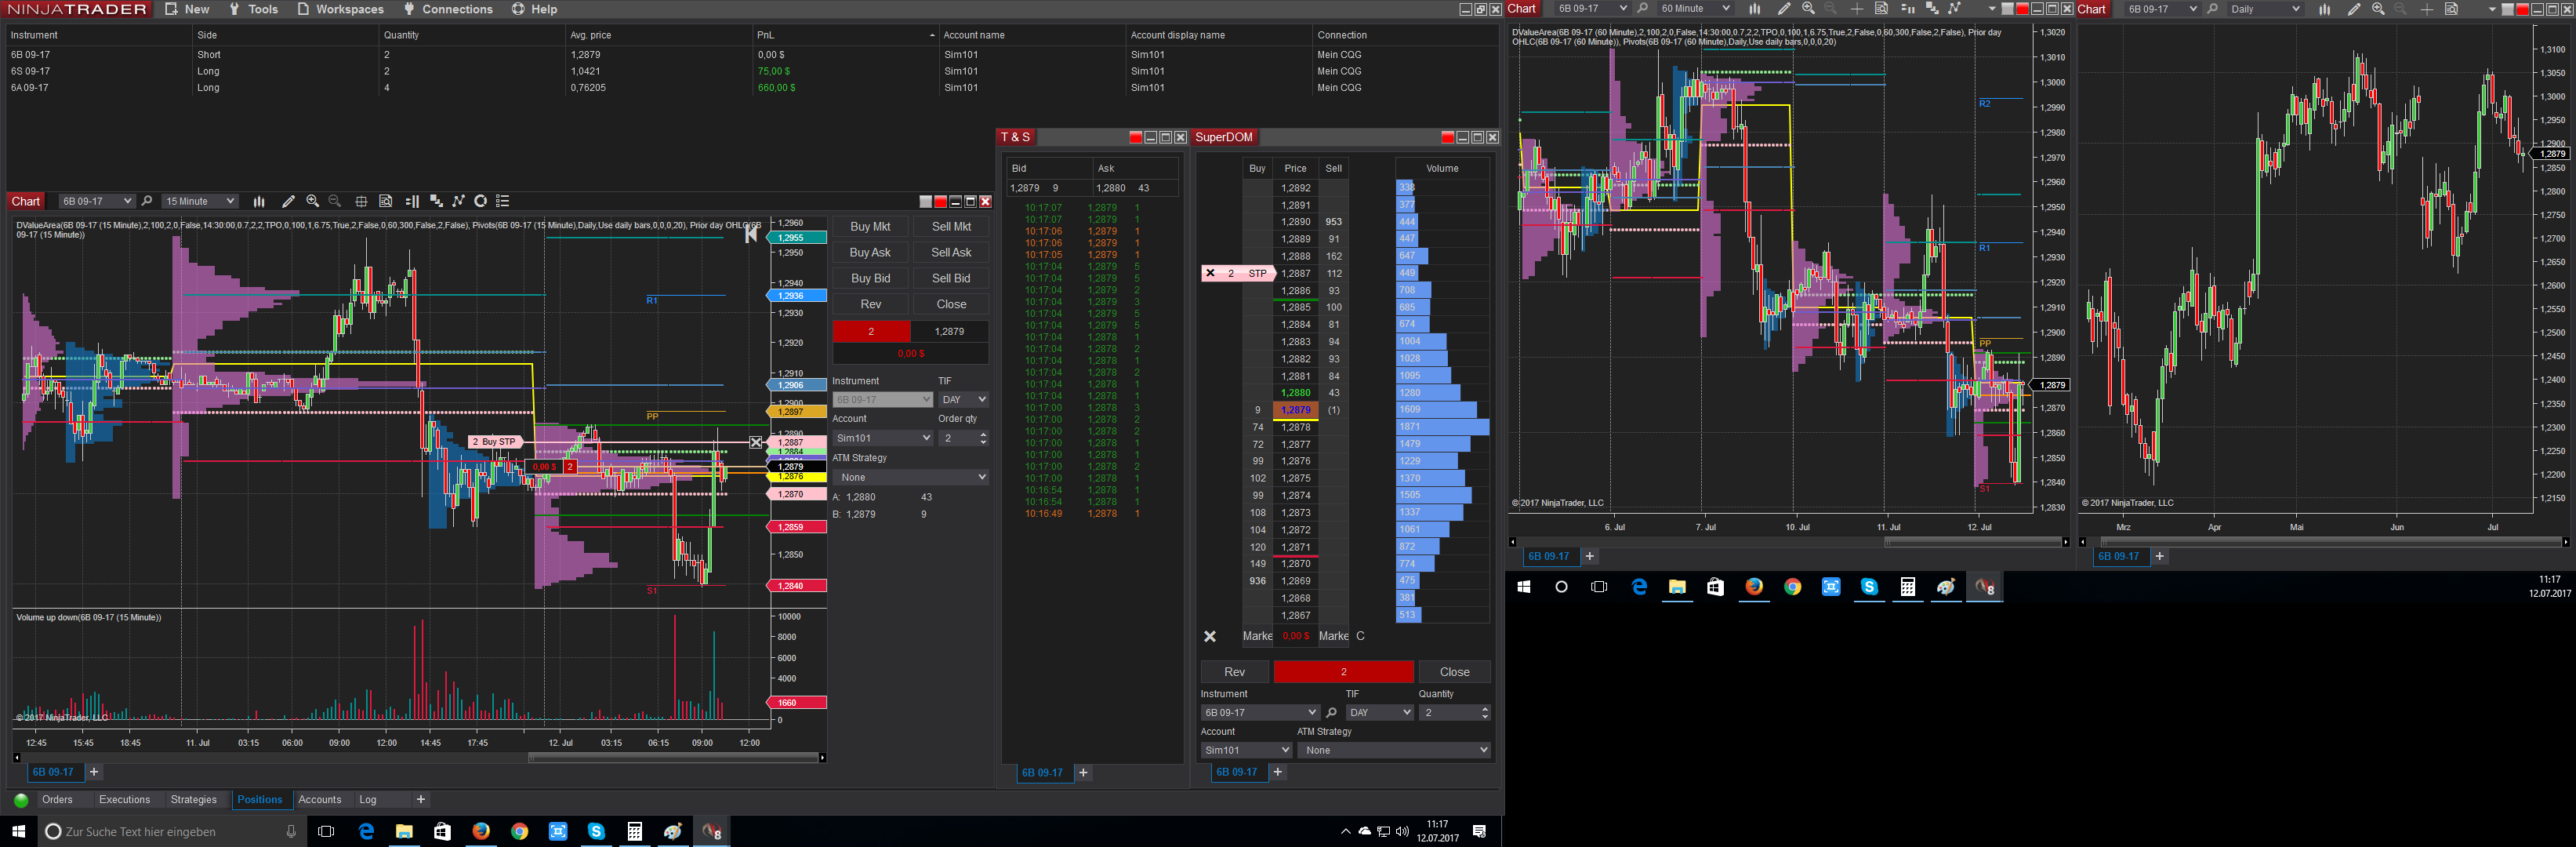This screenshot has width=2576, height=847.
Task: Open Skype from the Windows taskbar
Action: [596, 831]
